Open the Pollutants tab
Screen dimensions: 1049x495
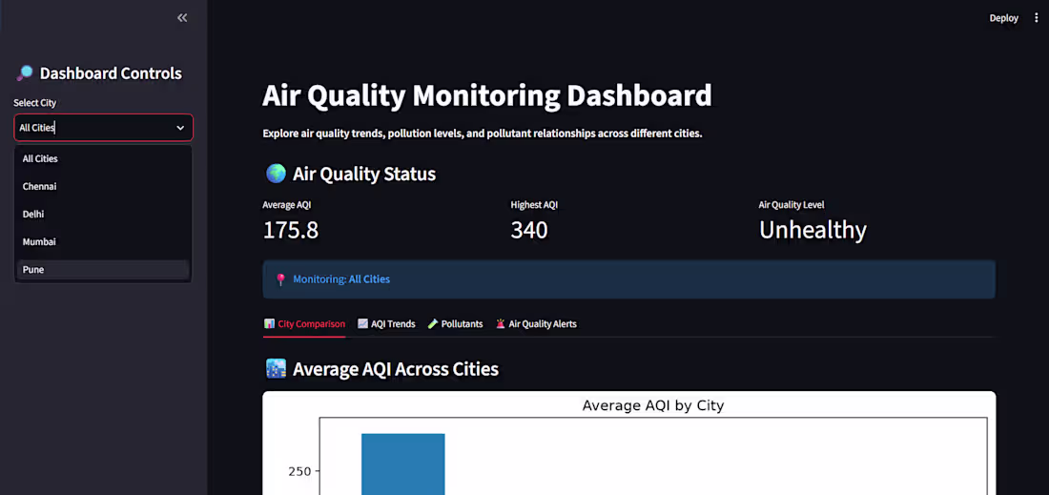click(455, 323)
